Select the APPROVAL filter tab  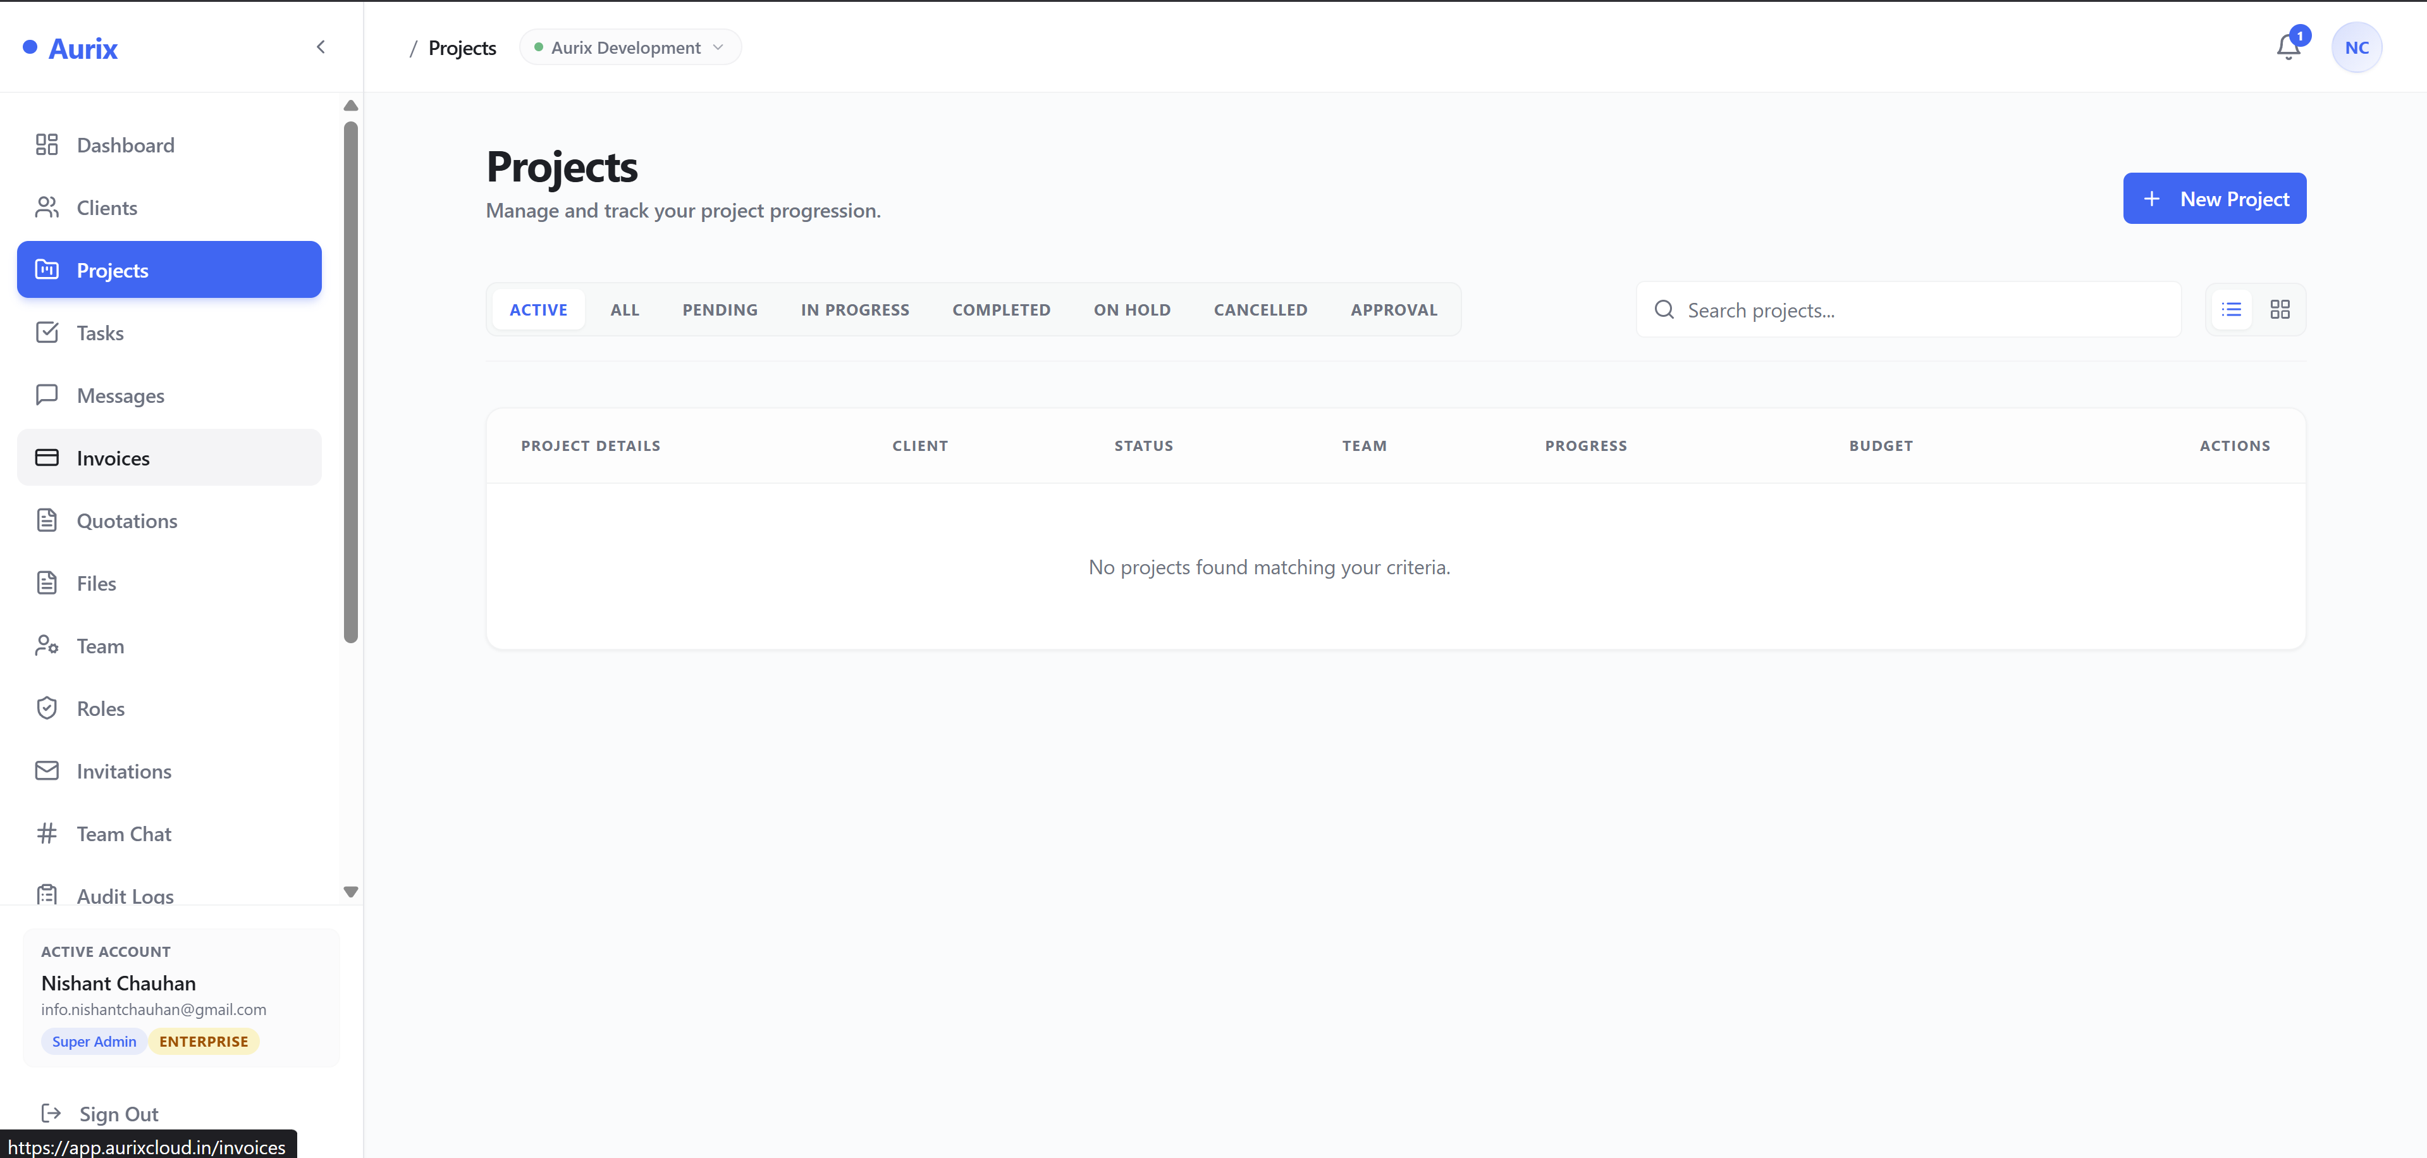click(x=1394, y=309)
